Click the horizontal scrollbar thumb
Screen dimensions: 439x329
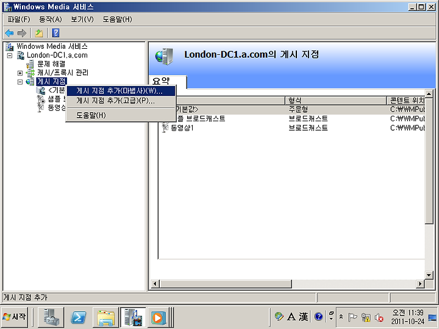pyautogui.click(x=226, y=284)
